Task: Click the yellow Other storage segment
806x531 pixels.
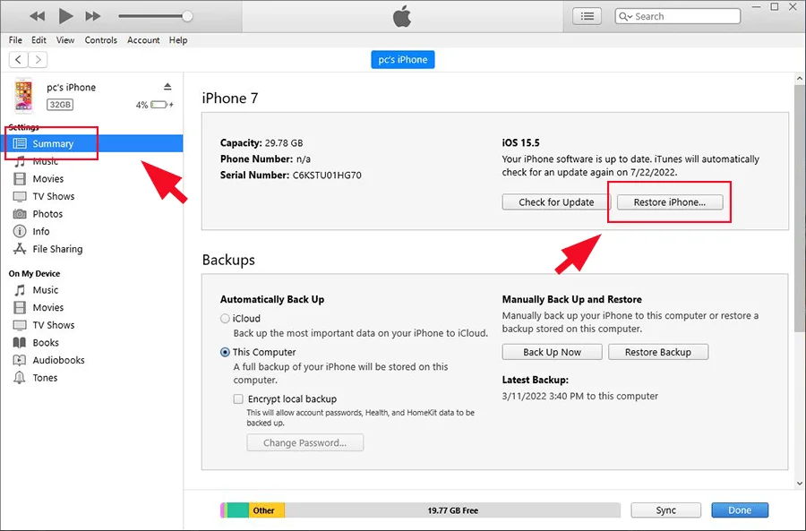Action: (x=267, y=510)
